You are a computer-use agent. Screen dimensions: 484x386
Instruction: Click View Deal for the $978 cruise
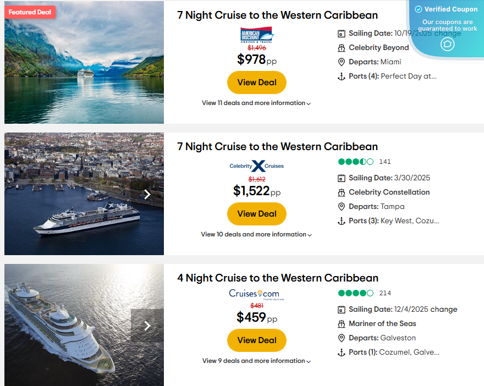point(256,82)
